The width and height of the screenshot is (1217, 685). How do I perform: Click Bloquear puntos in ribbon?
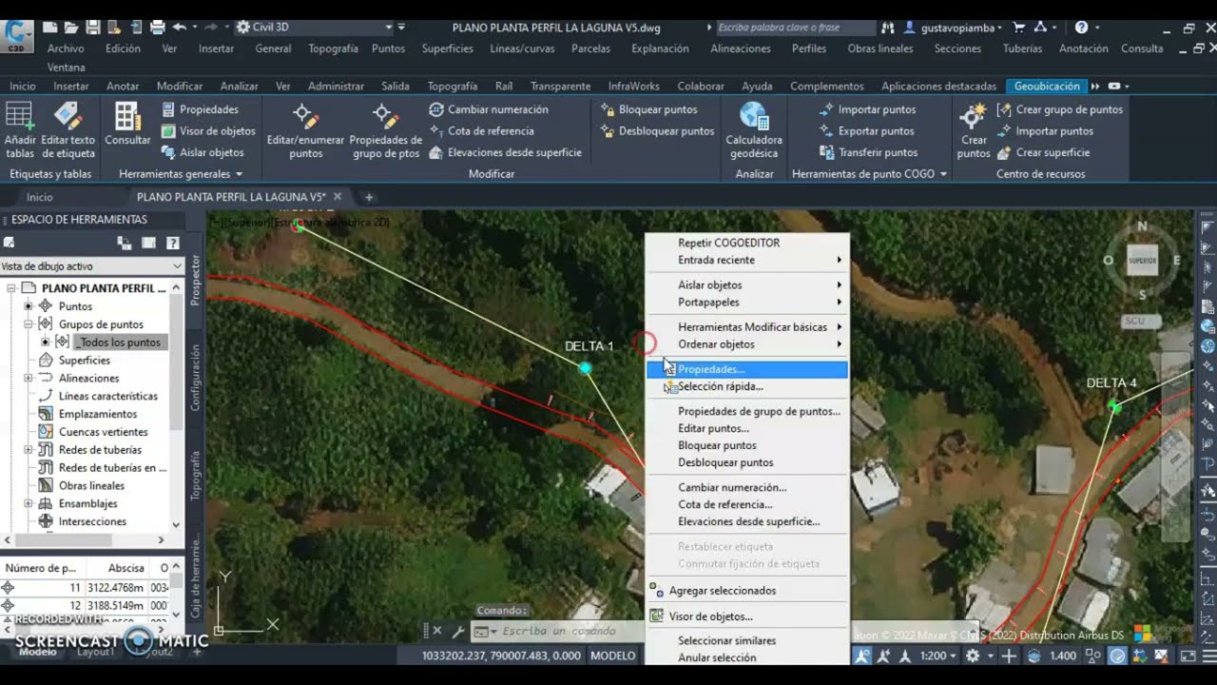pyautogui.click(x=648, y=109)
